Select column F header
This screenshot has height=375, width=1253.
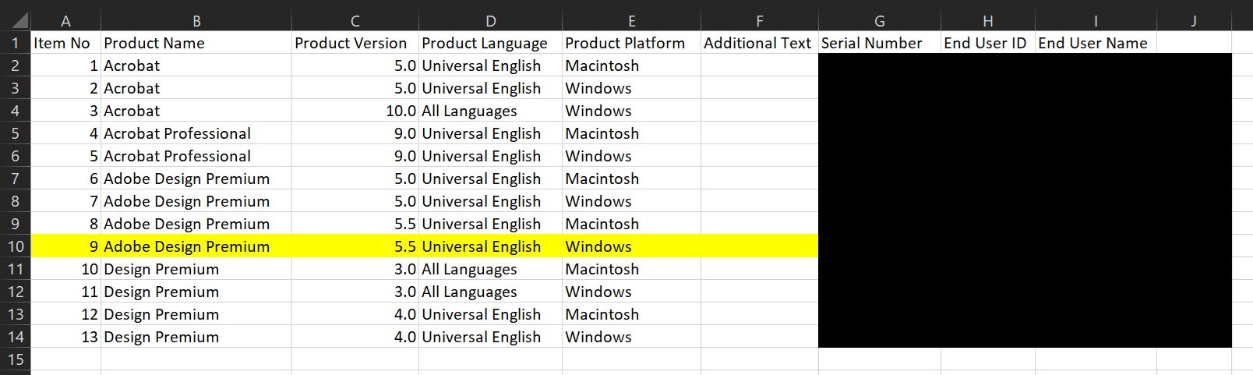[x=759, y=21]
